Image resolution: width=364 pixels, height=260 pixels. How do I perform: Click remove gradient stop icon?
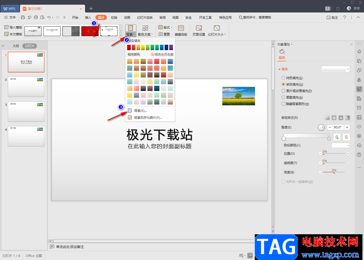[346, 137]
